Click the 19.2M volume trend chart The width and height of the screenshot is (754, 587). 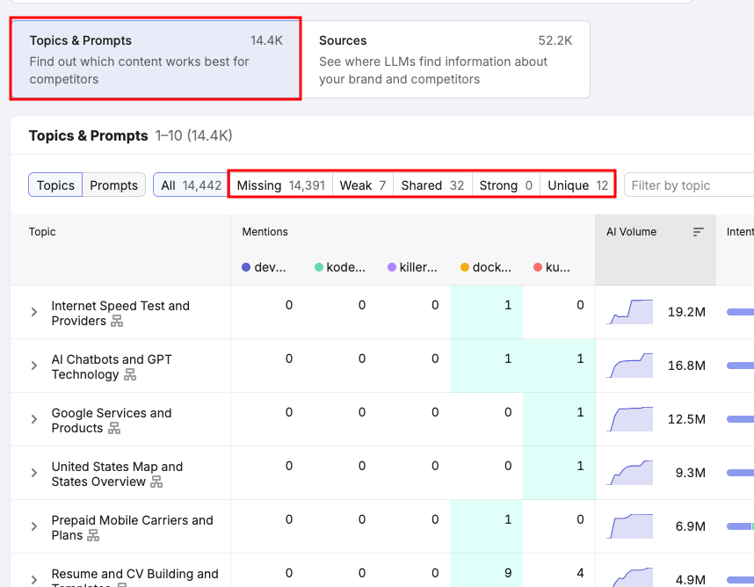630,312
